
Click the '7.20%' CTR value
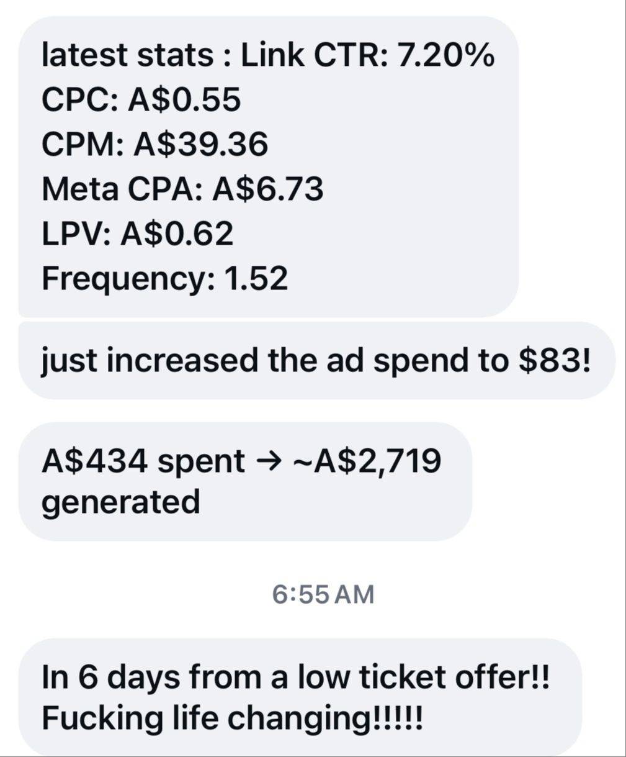pos(445,55)
